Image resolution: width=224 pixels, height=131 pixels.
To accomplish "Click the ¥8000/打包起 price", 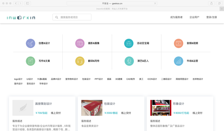I will pos(181,113).
